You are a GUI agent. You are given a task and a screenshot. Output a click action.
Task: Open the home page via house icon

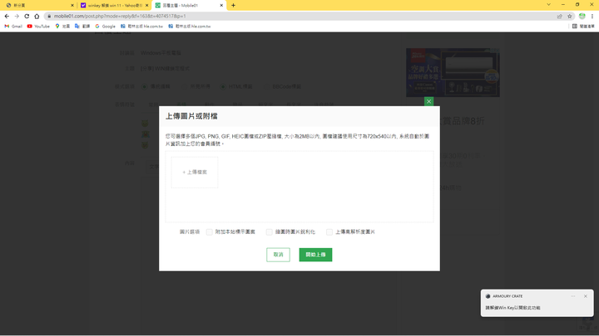tap(37, 16)
